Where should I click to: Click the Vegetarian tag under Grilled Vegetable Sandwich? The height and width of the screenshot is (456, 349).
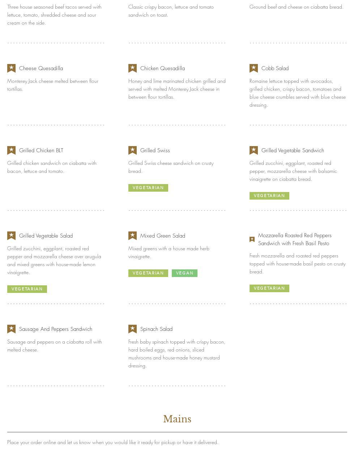[269, 196]
